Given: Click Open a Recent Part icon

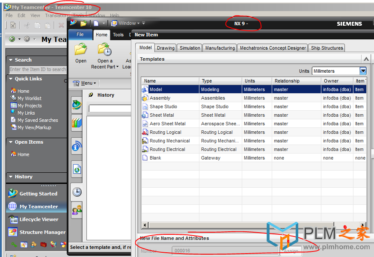Looking at the screenshot, I should pyautogui.click(x=105, y=49).
